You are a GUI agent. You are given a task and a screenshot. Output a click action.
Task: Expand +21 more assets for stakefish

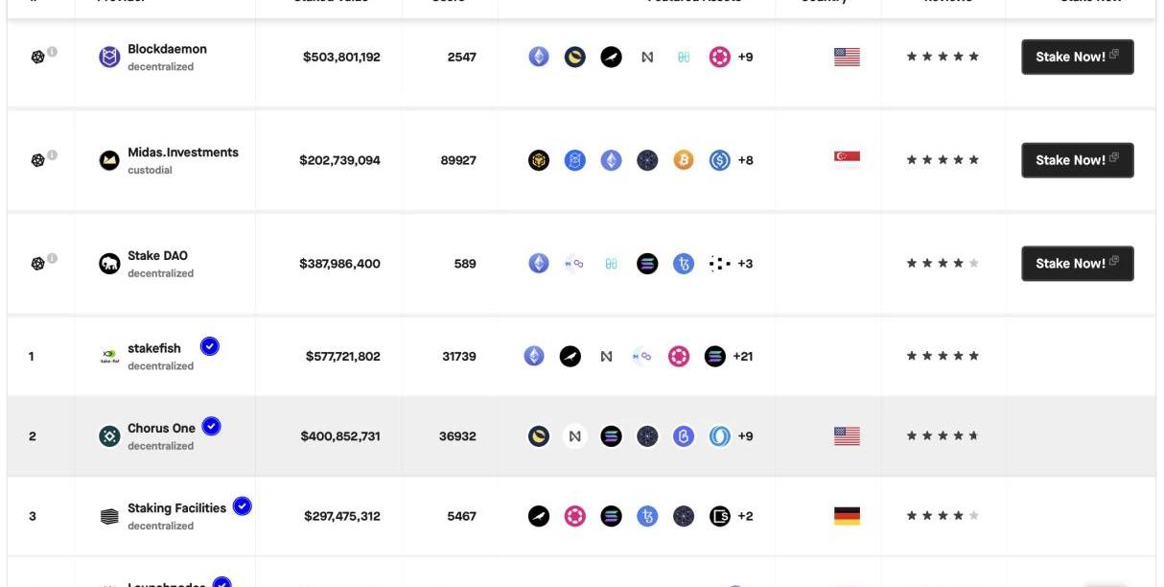pos(743,357)
